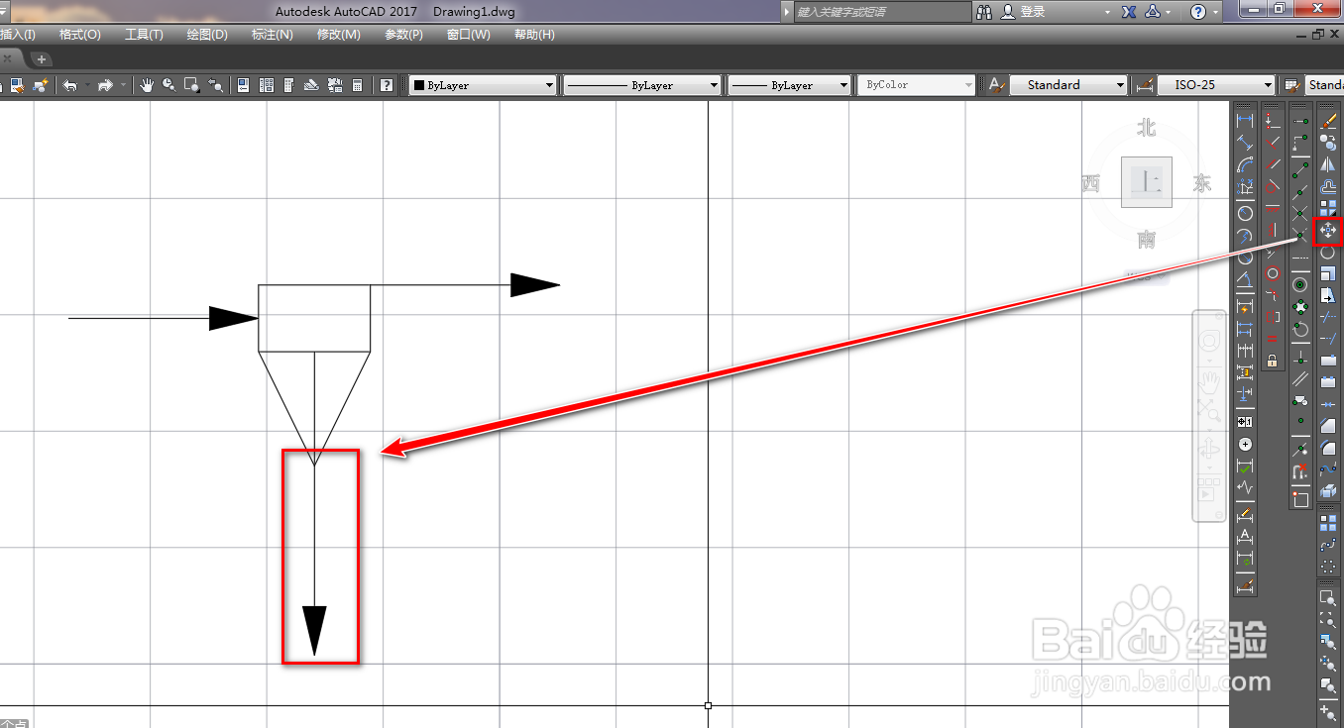
Task: Open the 帮助(H) menu
Action: pos(534,35)
